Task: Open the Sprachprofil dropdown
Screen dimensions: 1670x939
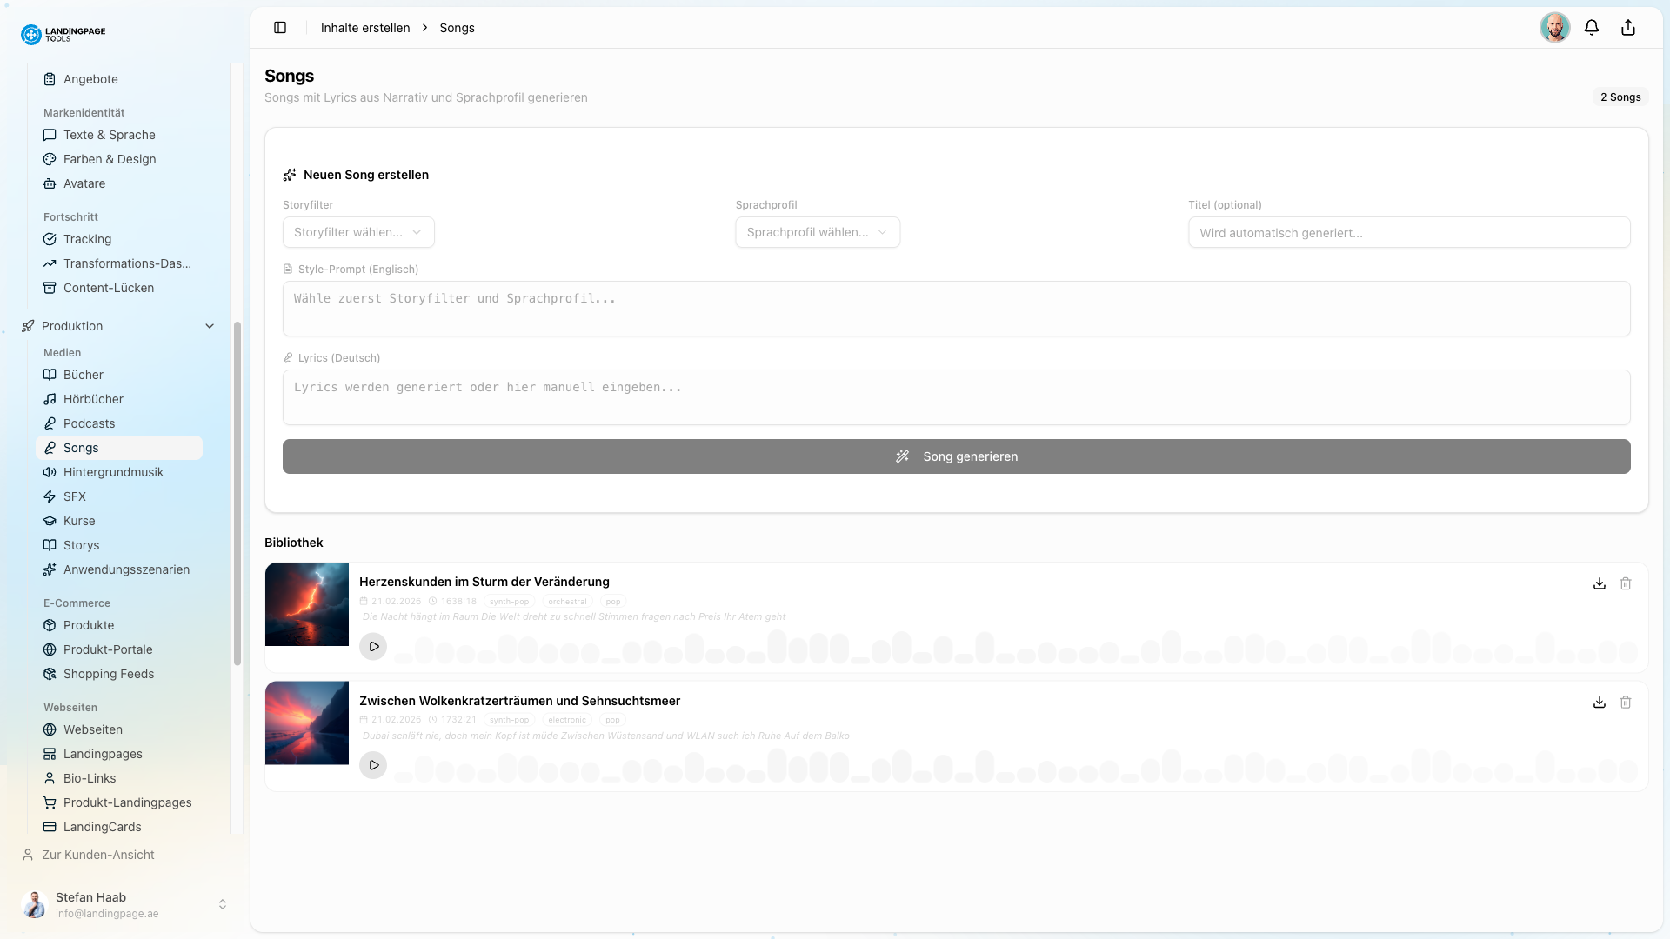Action: coord(817,232)
